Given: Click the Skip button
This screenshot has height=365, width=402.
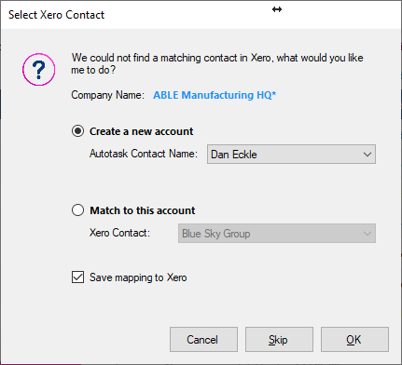Looking at the screenshot, I should 279,339.
